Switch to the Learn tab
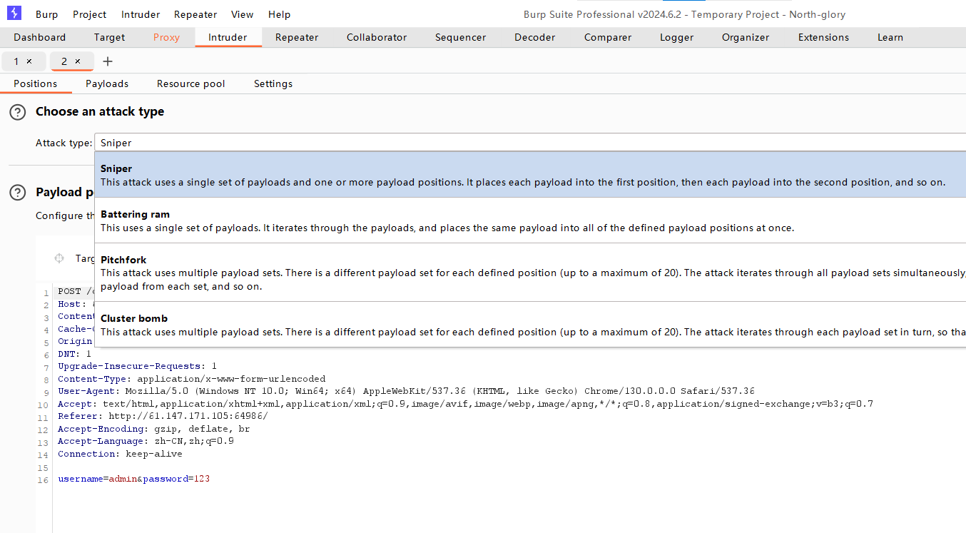This screenshot has height=533, width=966. 890,38
